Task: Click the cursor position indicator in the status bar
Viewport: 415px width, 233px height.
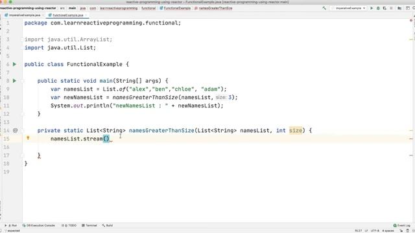Action: pyautogui.click(x=358, y=230)
